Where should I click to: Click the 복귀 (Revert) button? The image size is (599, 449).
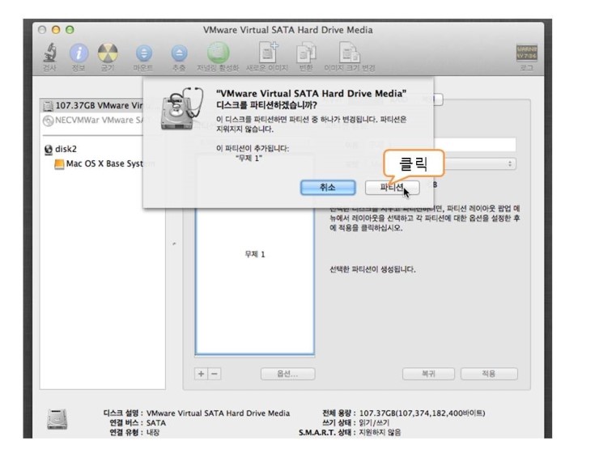pos(428,374)
